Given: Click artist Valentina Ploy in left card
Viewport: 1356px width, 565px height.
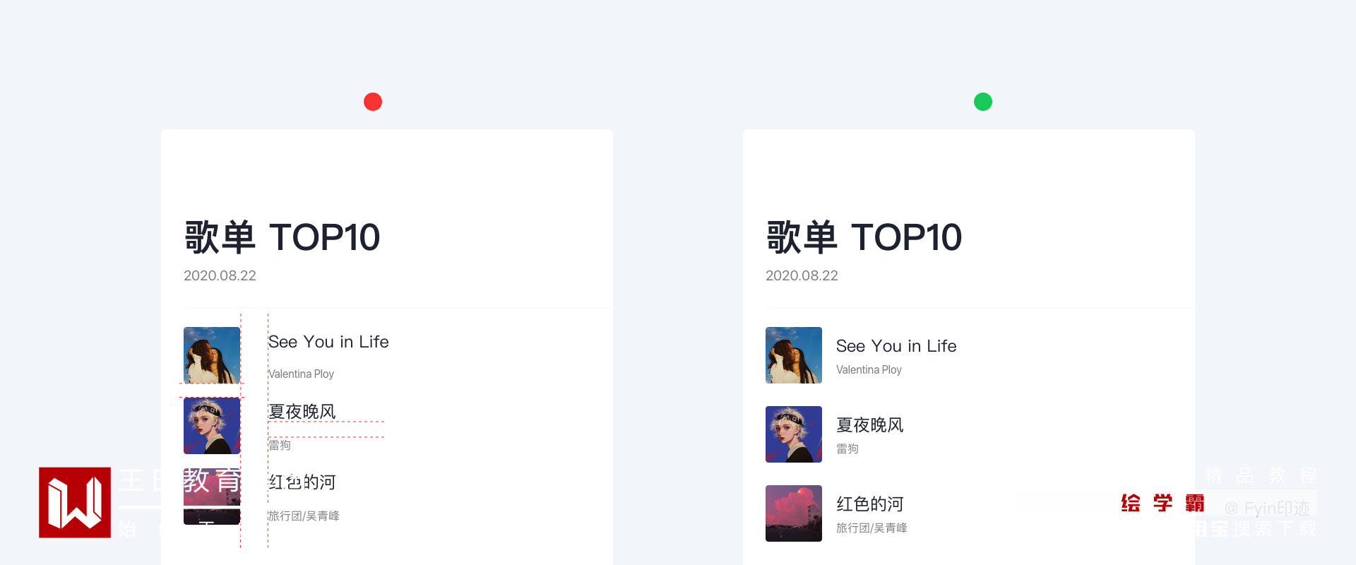Looking at the screenshot, I should tap(301, 374).
